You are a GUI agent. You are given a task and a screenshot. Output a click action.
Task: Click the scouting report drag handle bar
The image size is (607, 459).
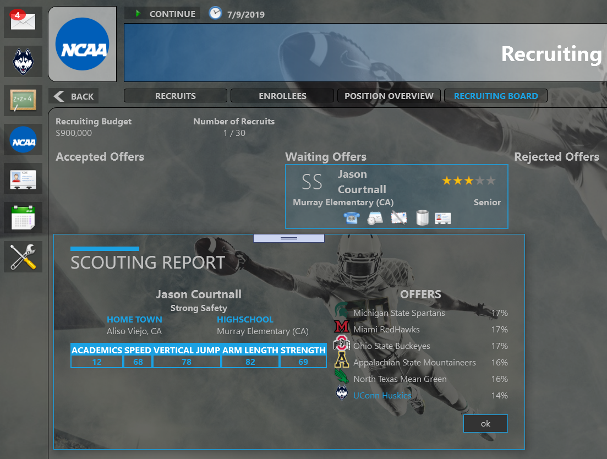tap(289, 238)
